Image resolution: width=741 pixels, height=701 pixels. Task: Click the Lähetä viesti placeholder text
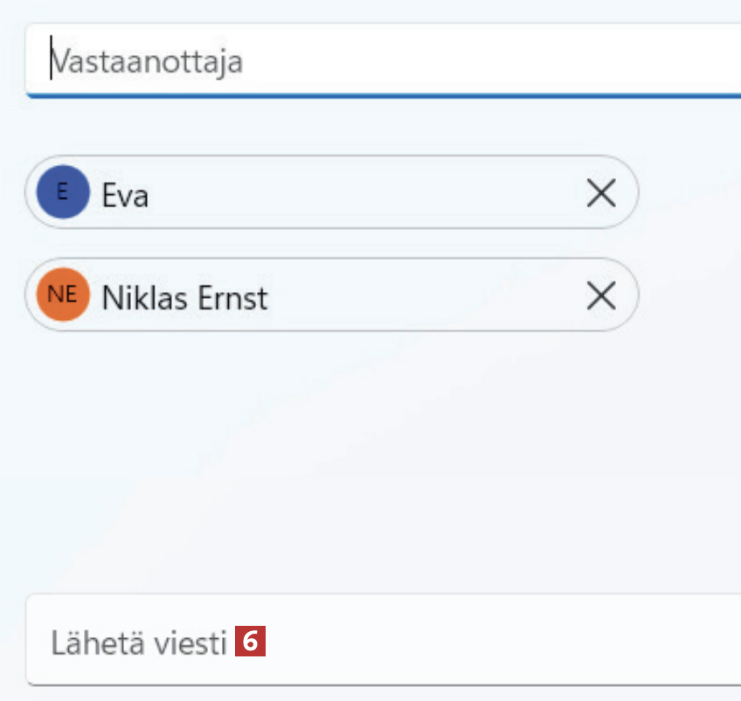click(x=138, y=642)
